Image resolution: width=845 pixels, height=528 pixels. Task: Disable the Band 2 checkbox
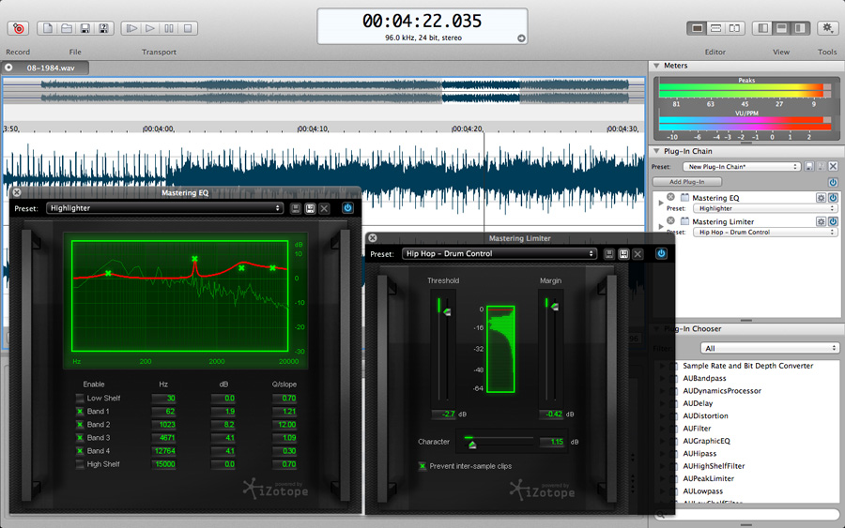coord(80,425)
